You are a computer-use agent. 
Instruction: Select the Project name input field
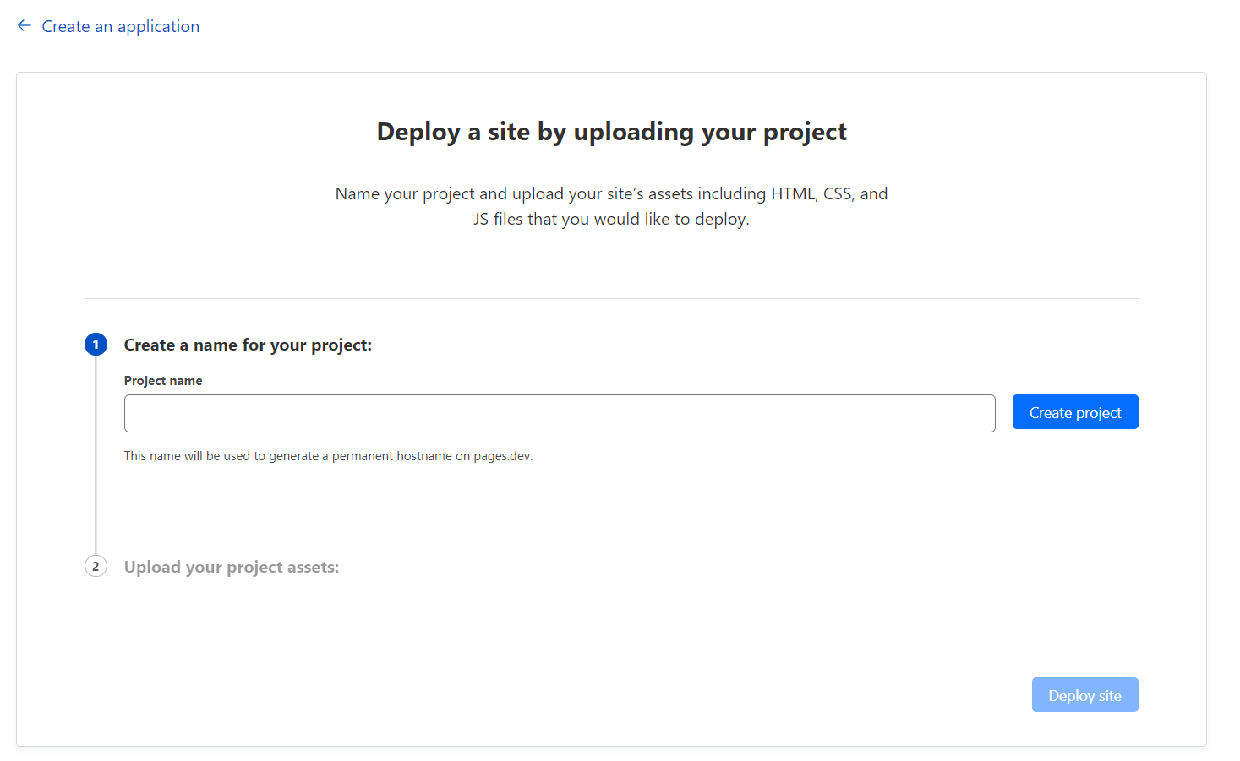coord(560,413)
